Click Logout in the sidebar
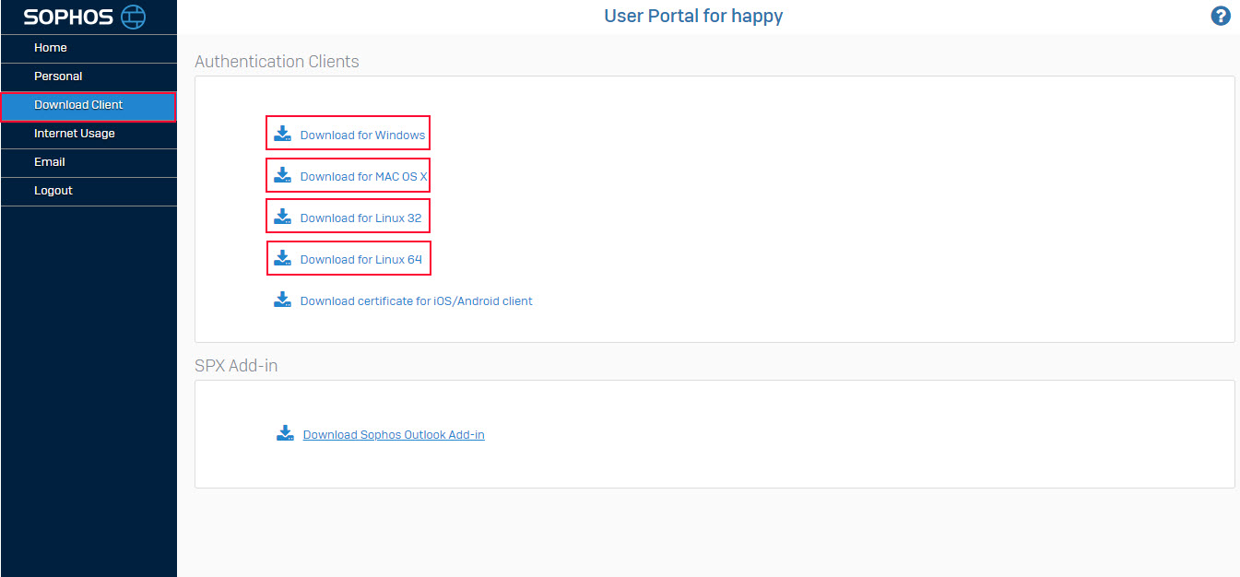Viewport: 1240px width, 577px height. [89, 191]
